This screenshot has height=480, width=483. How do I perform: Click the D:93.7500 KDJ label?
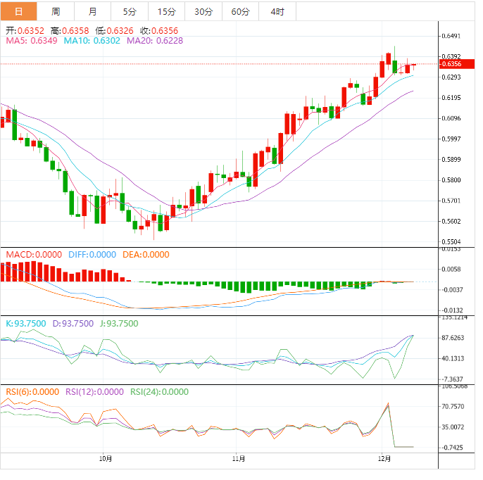73,324
